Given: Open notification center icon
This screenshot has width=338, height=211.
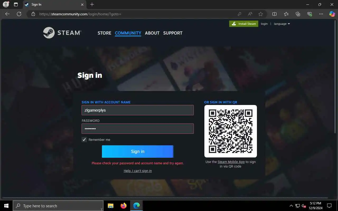Looking at the screenshot, I should 329,206.
